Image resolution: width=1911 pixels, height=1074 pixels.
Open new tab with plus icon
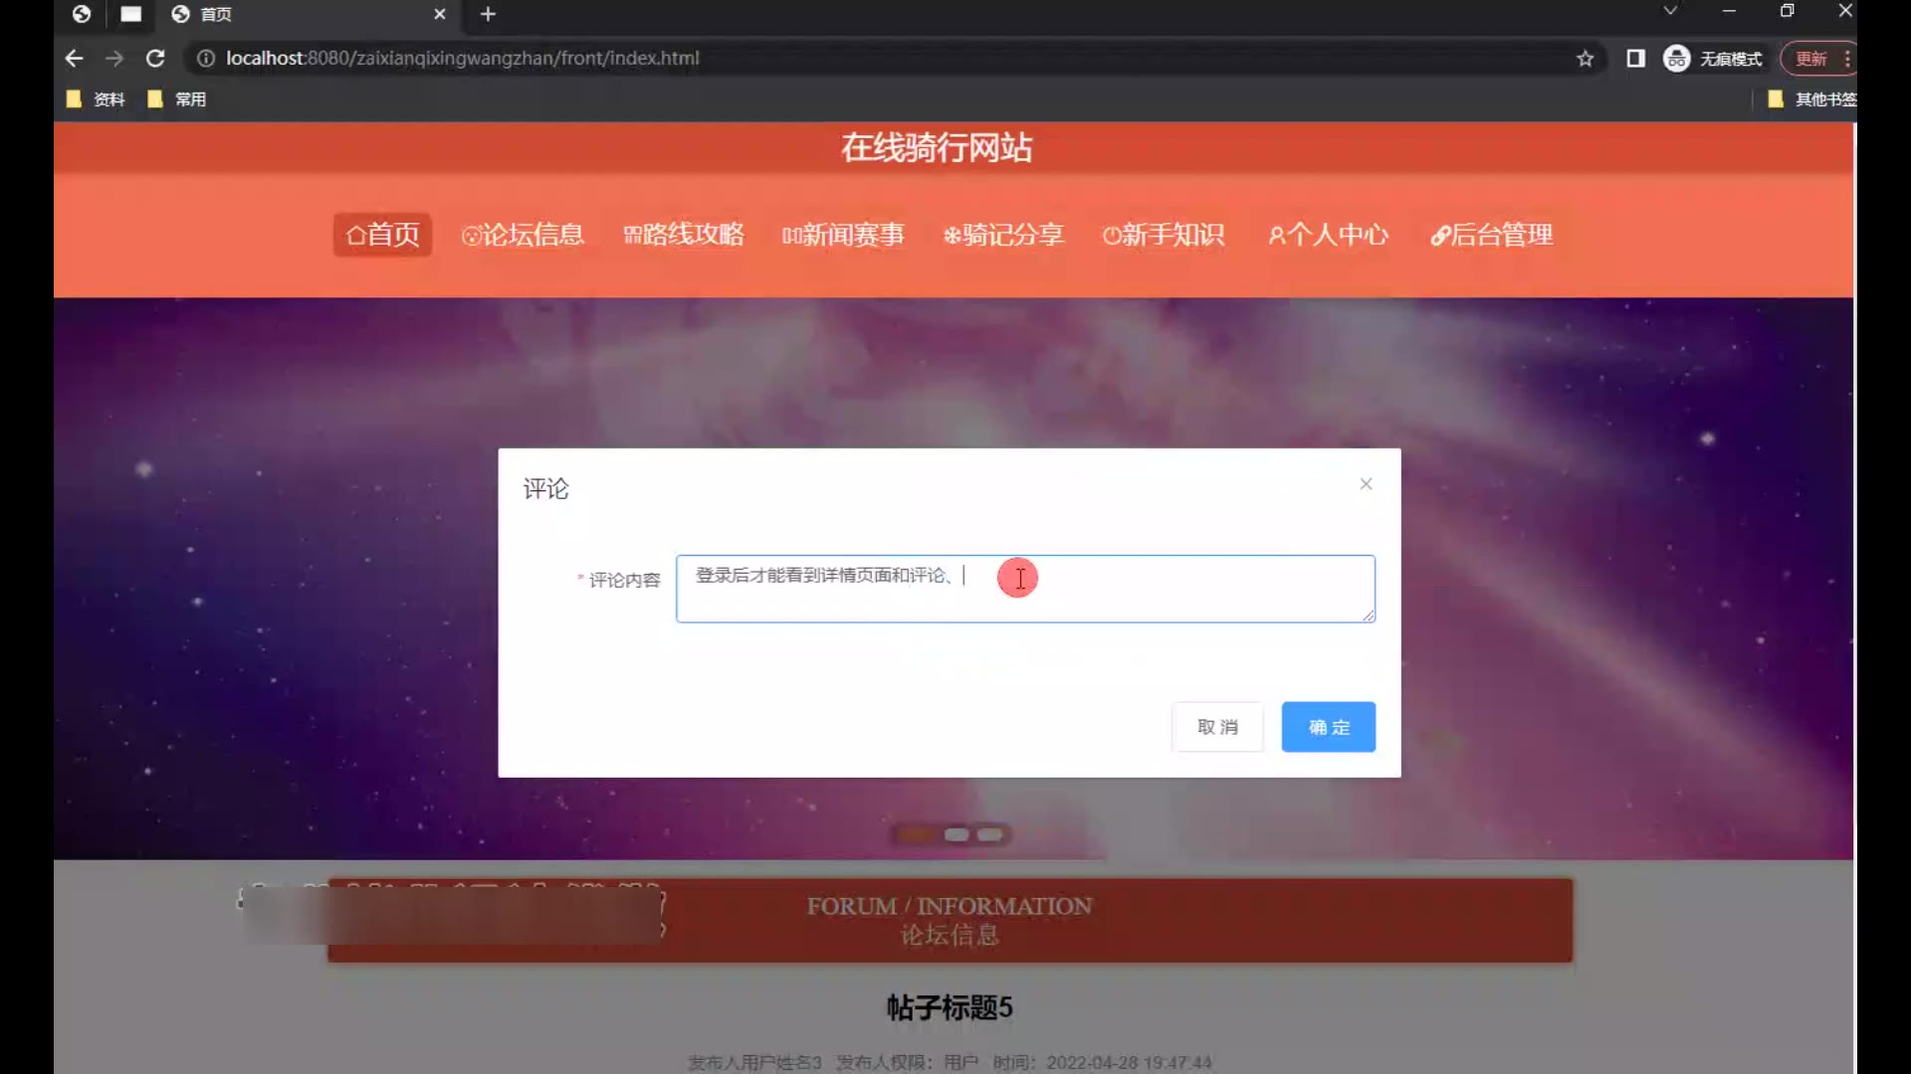(488, 14)
